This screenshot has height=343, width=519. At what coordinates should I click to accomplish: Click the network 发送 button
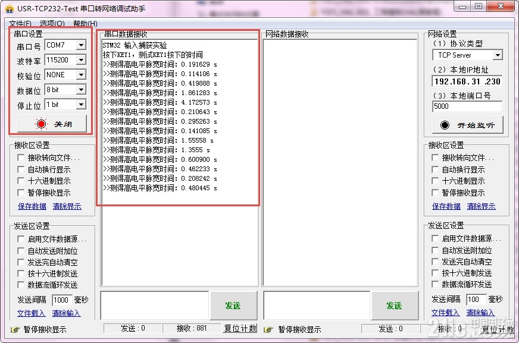[395, 306]
